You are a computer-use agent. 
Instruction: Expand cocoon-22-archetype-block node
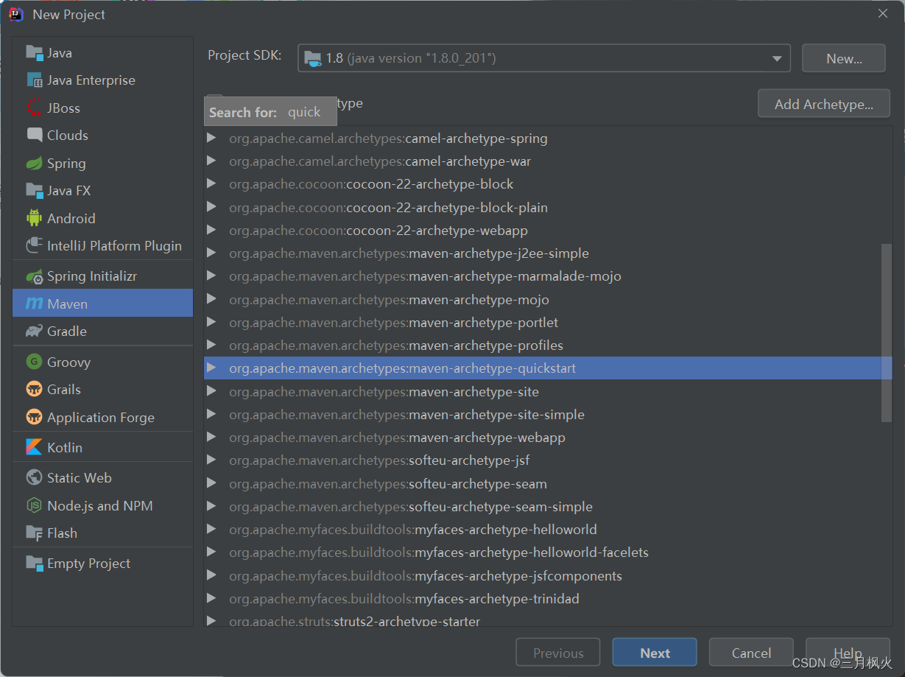[x=212, y=183]
